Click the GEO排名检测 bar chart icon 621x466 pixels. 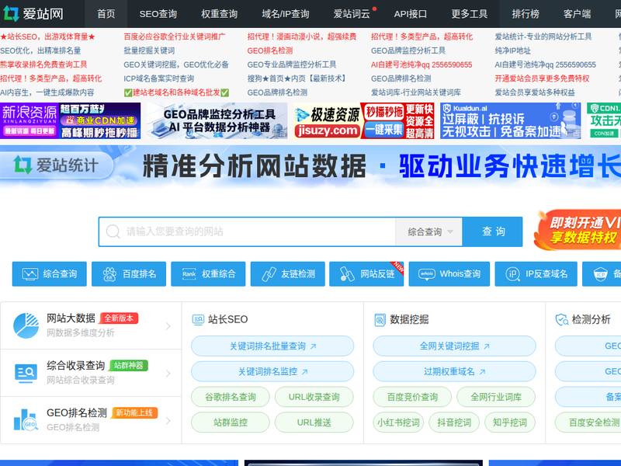click(x=26, y=420)
